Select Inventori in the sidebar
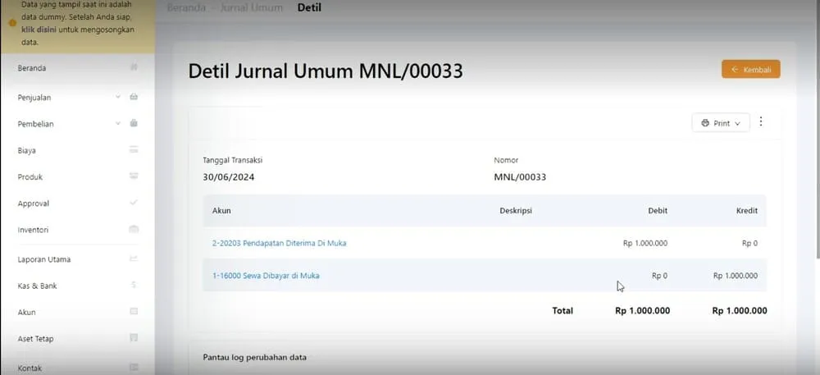Screen dimensions: 820x375 (33, 230)
